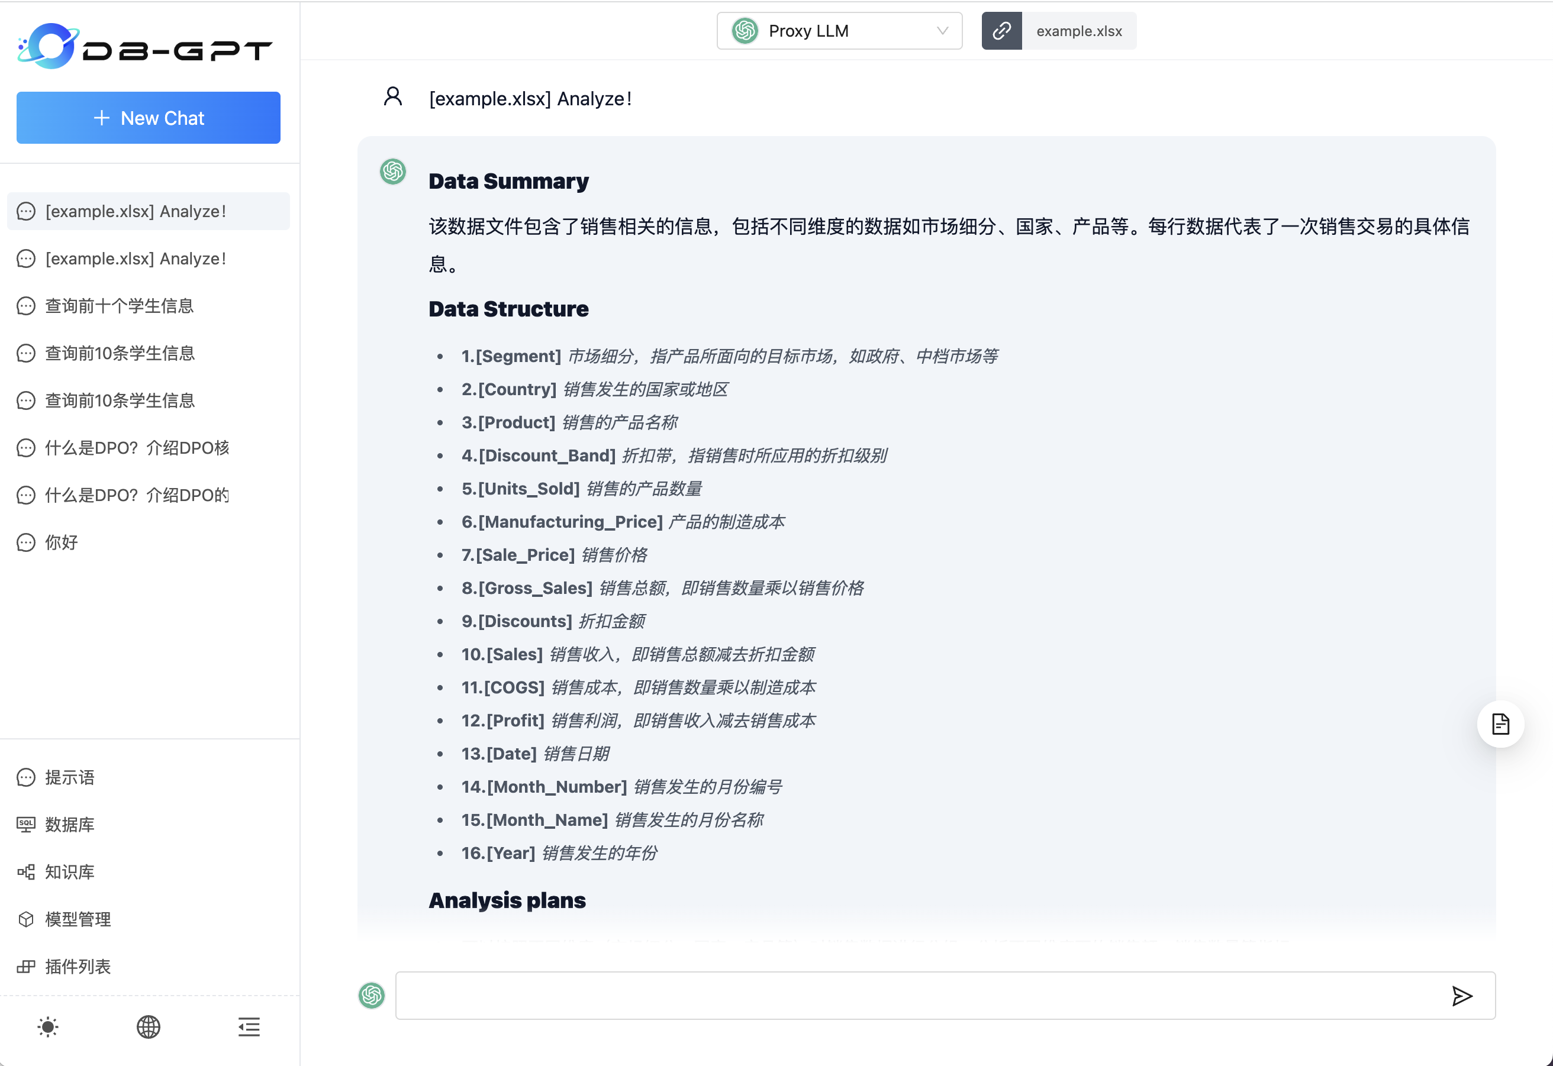Viewport: 1553px width, 1066px height.
Task: Open 什么是DPO? 介绍DPO核 chat
Action: click(137, 447)
